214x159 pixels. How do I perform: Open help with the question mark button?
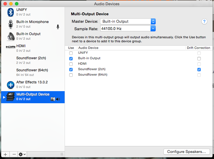pos(204,22)
